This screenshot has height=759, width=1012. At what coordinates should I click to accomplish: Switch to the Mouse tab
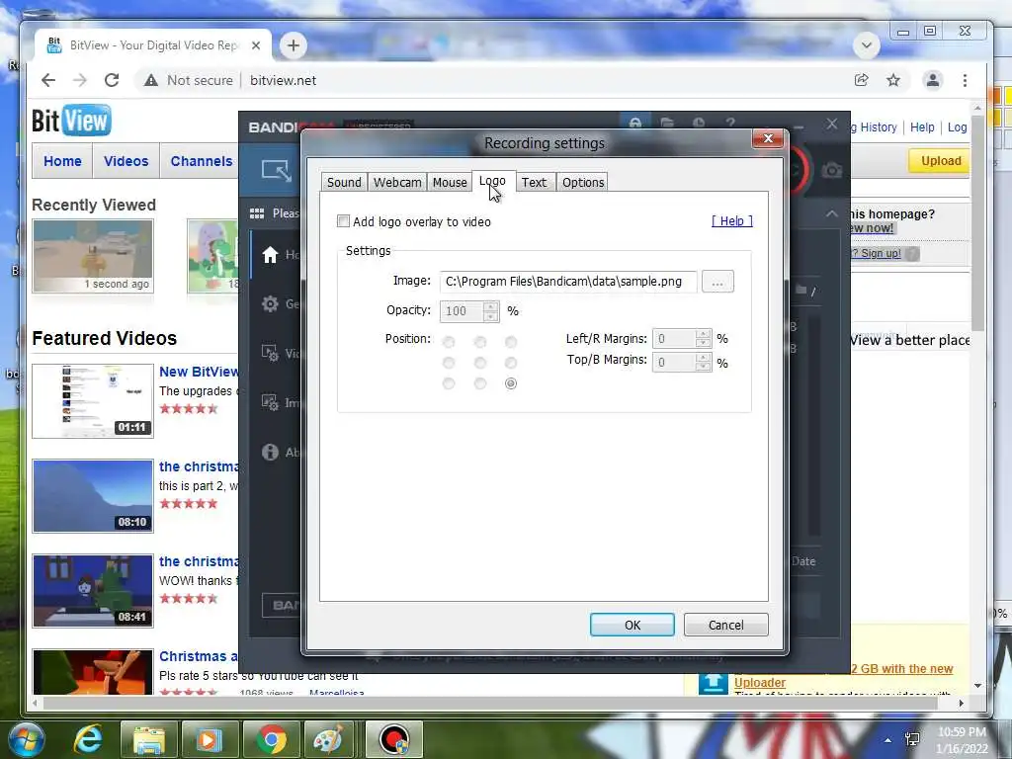(x=450, y=182)
